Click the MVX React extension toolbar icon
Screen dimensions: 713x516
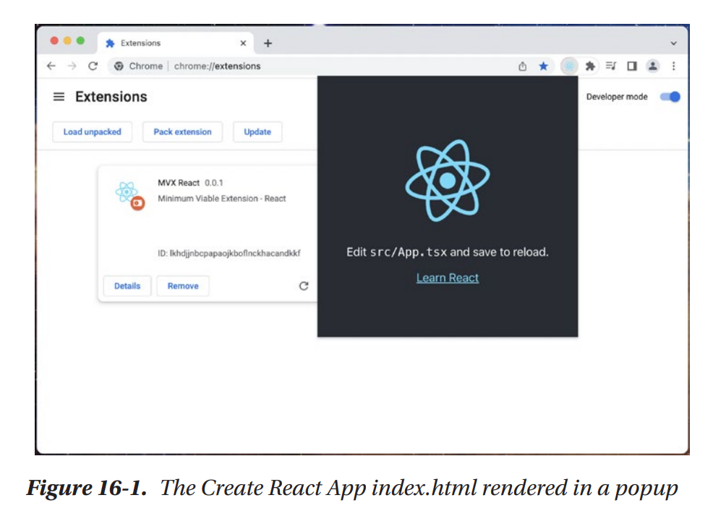(x=570, y=66)
